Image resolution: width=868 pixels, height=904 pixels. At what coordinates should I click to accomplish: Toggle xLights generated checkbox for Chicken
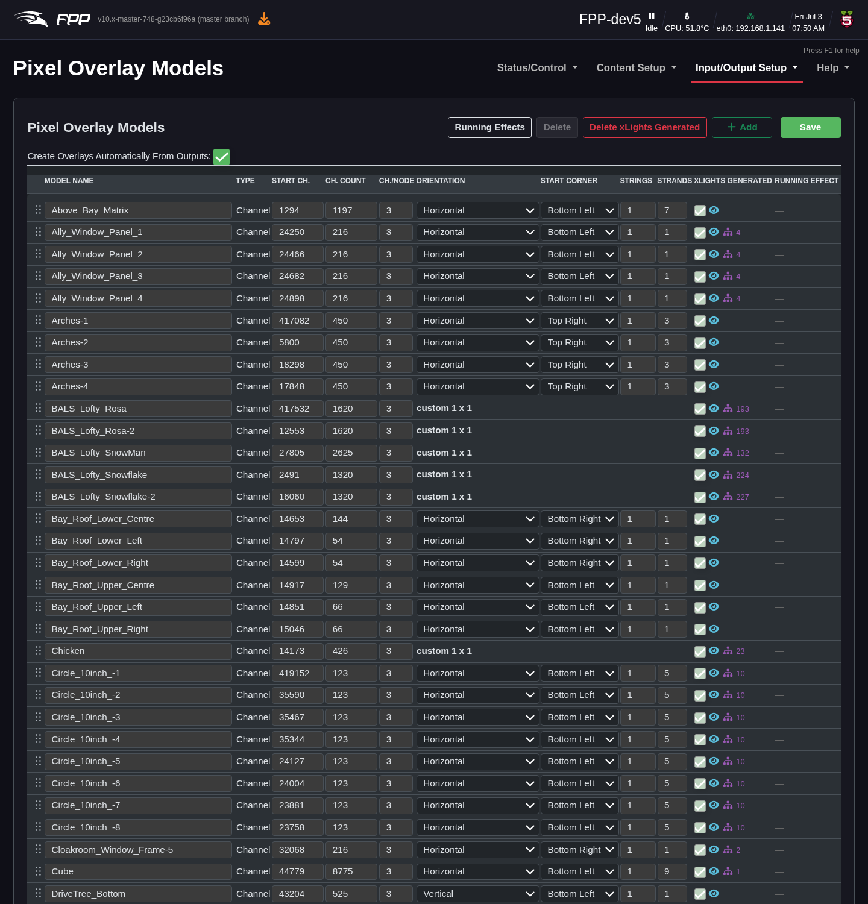click(x=700, y=651)
